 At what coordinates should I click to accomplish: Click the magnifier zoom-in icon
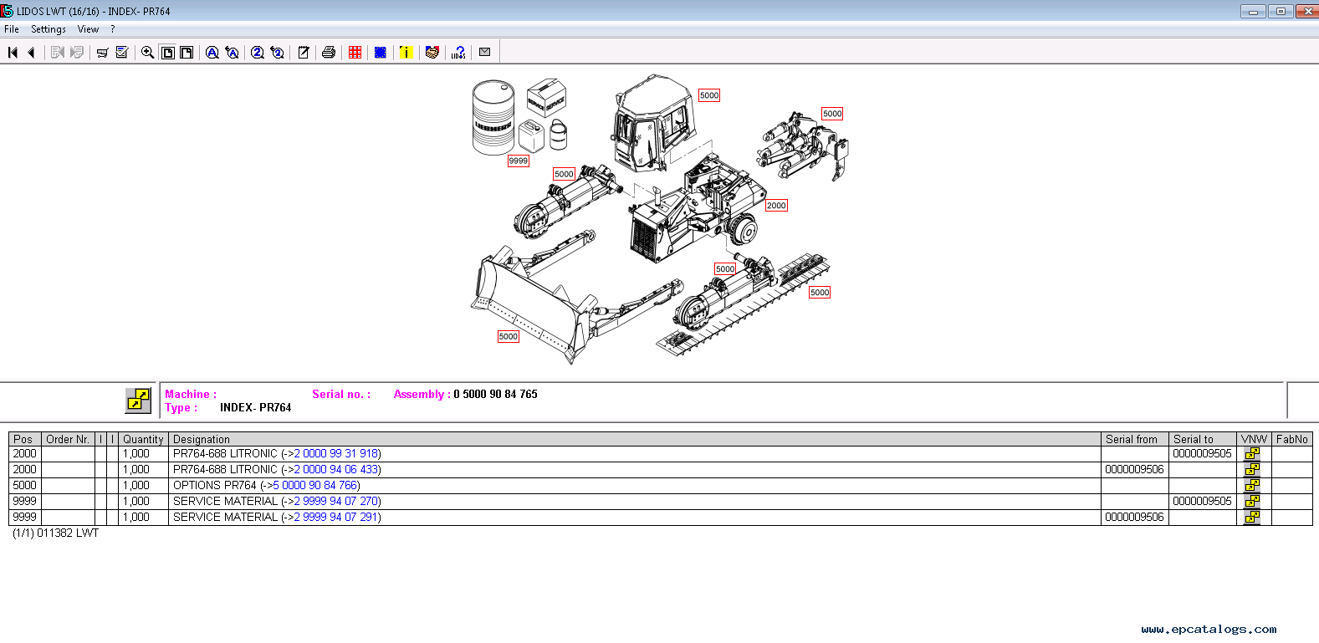click(147, 52)
